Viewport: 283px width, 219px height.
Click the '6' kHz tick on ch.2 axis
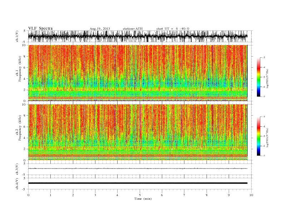click(x=25, y=127)
